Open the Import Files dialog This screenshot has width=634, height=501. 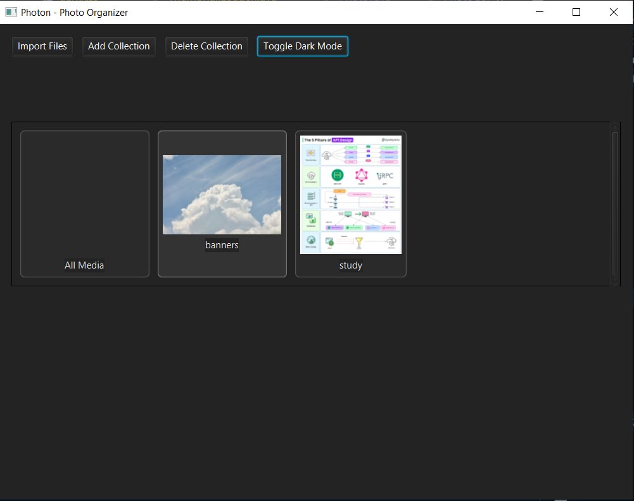[x=42, y=46]
